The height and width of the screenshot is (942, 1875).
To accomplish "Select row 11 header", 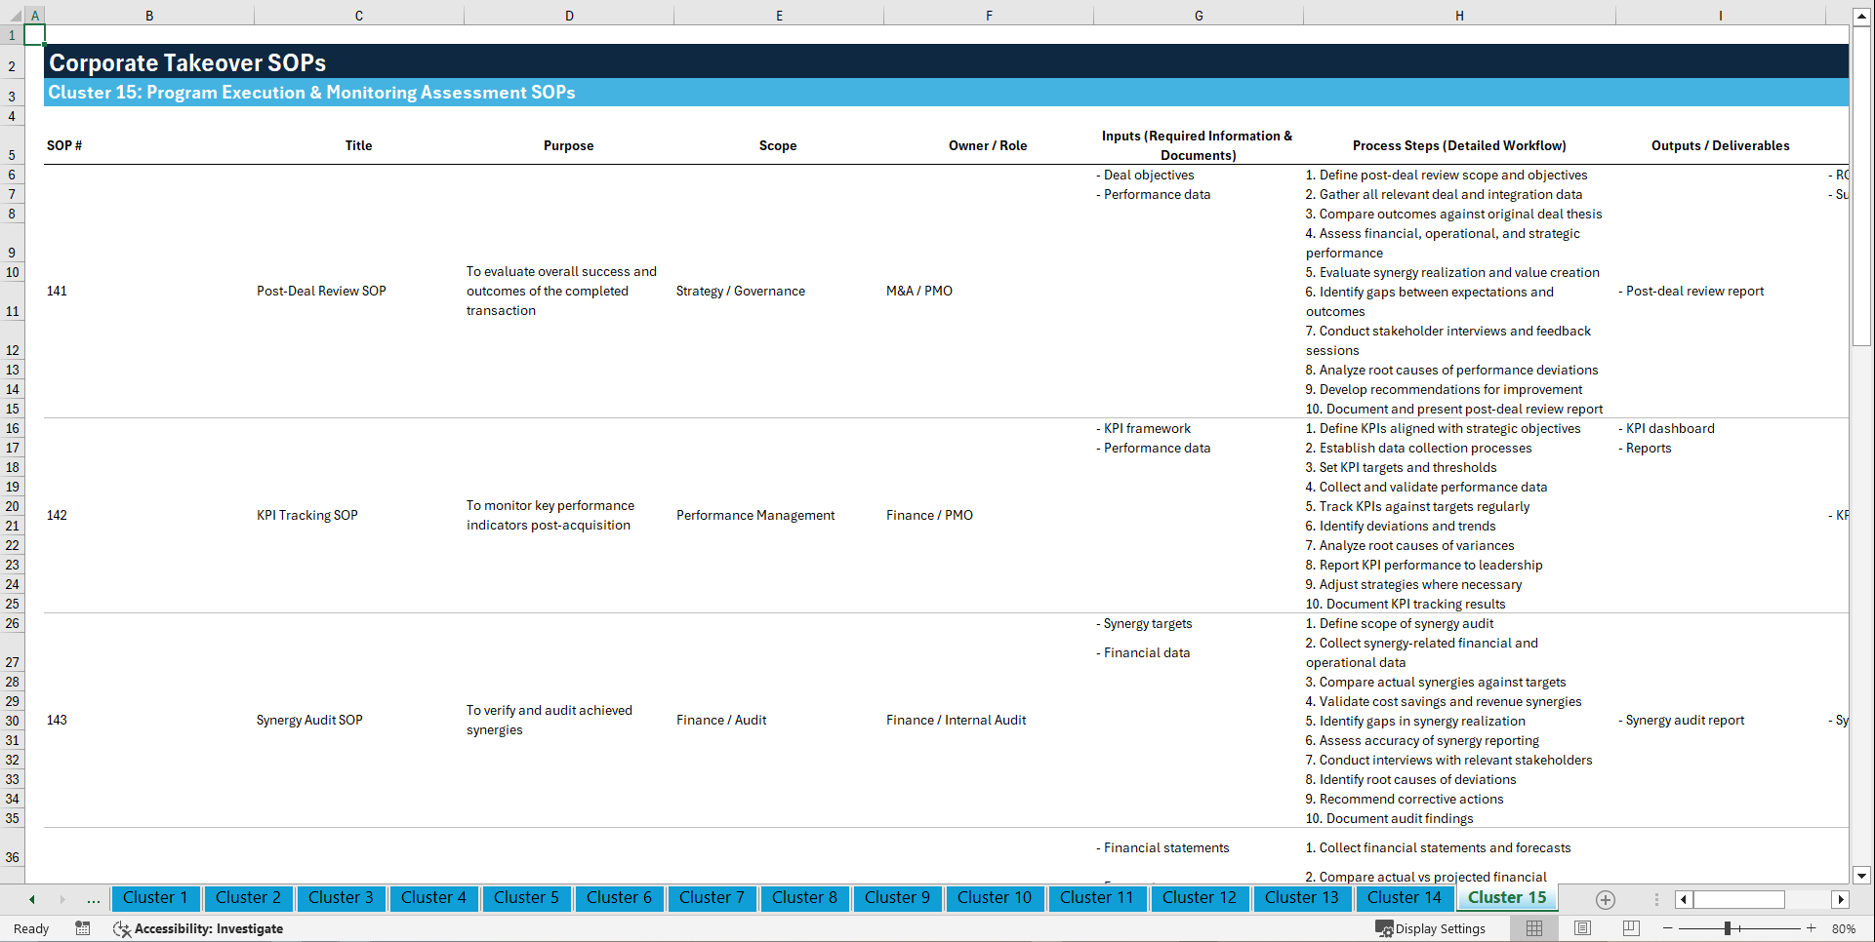I will tap(12, 311).
